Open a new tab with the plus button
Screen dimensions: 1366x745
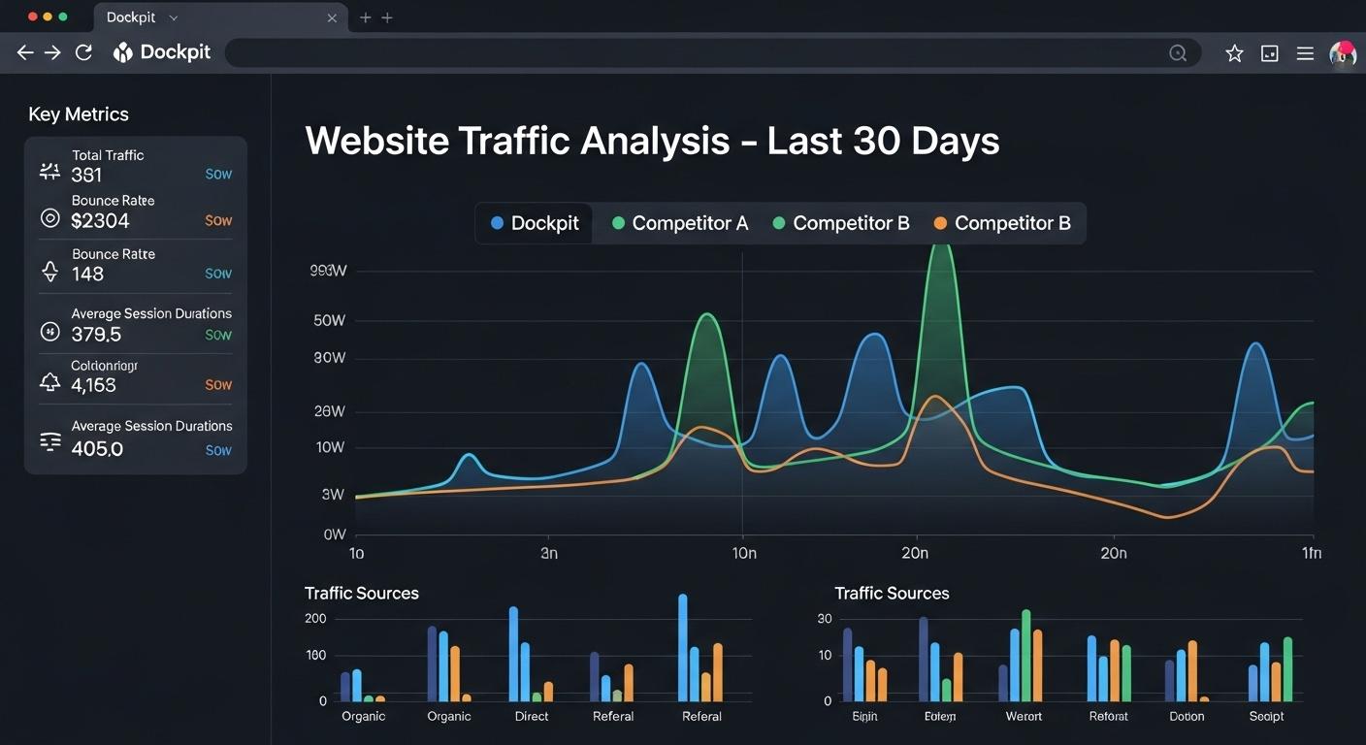click(366, 17)
